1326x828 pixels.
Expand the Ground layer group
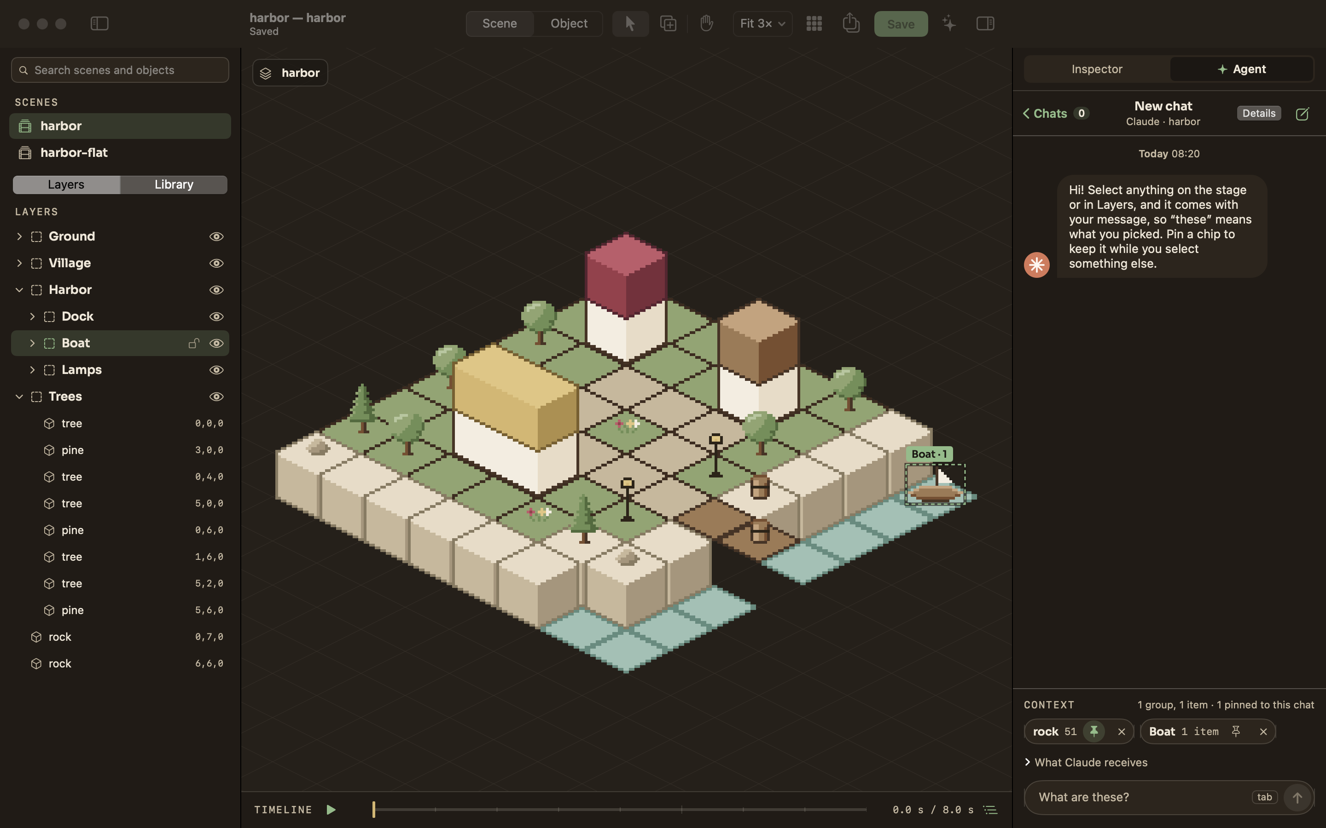[x=19, y=236]
